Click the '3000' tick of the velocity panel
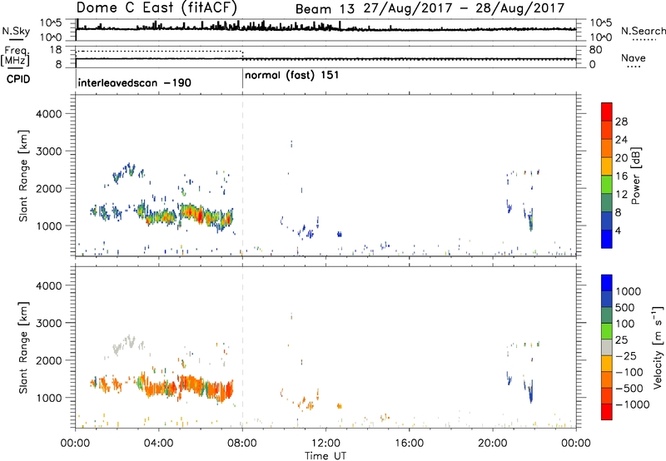Image resolution: width=666 pixels, height=461 pixels. (x=49, y=323)
